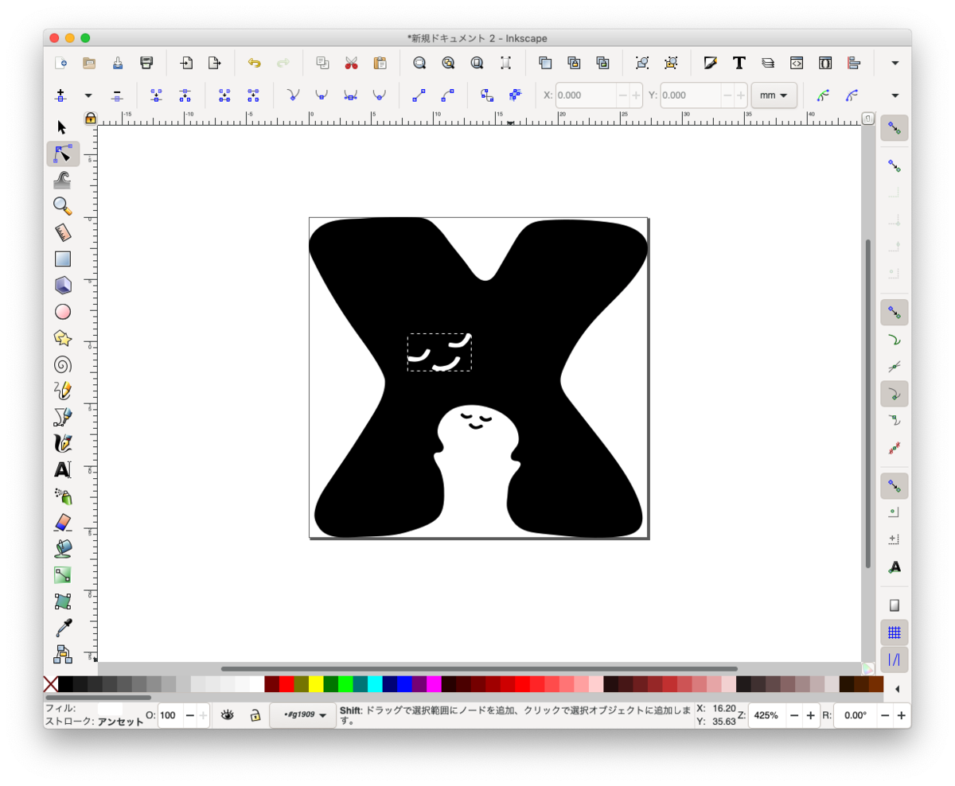
Task: Insert new nodes into selected segments
Action: [60, 95]
